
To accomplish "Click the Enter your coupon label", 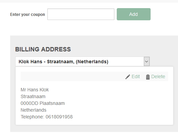I will pyautogui.click(x=27, y=15).
